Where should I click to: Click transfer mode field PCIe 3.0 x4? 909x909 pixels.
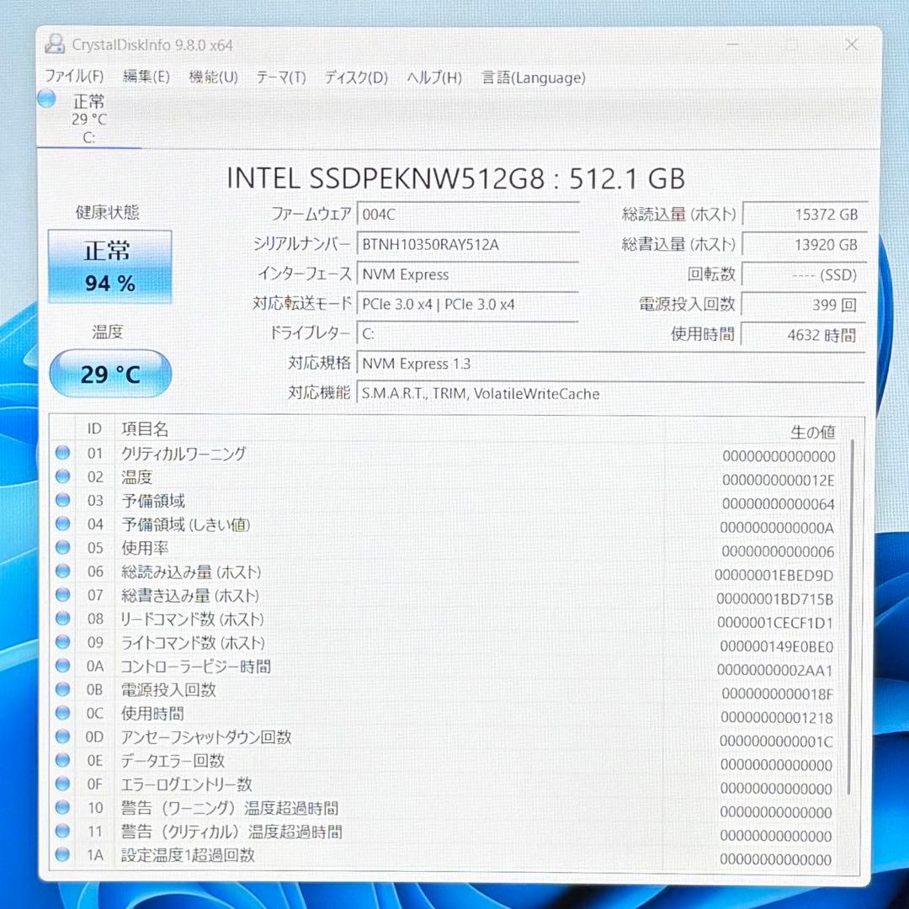pos(468,305)
